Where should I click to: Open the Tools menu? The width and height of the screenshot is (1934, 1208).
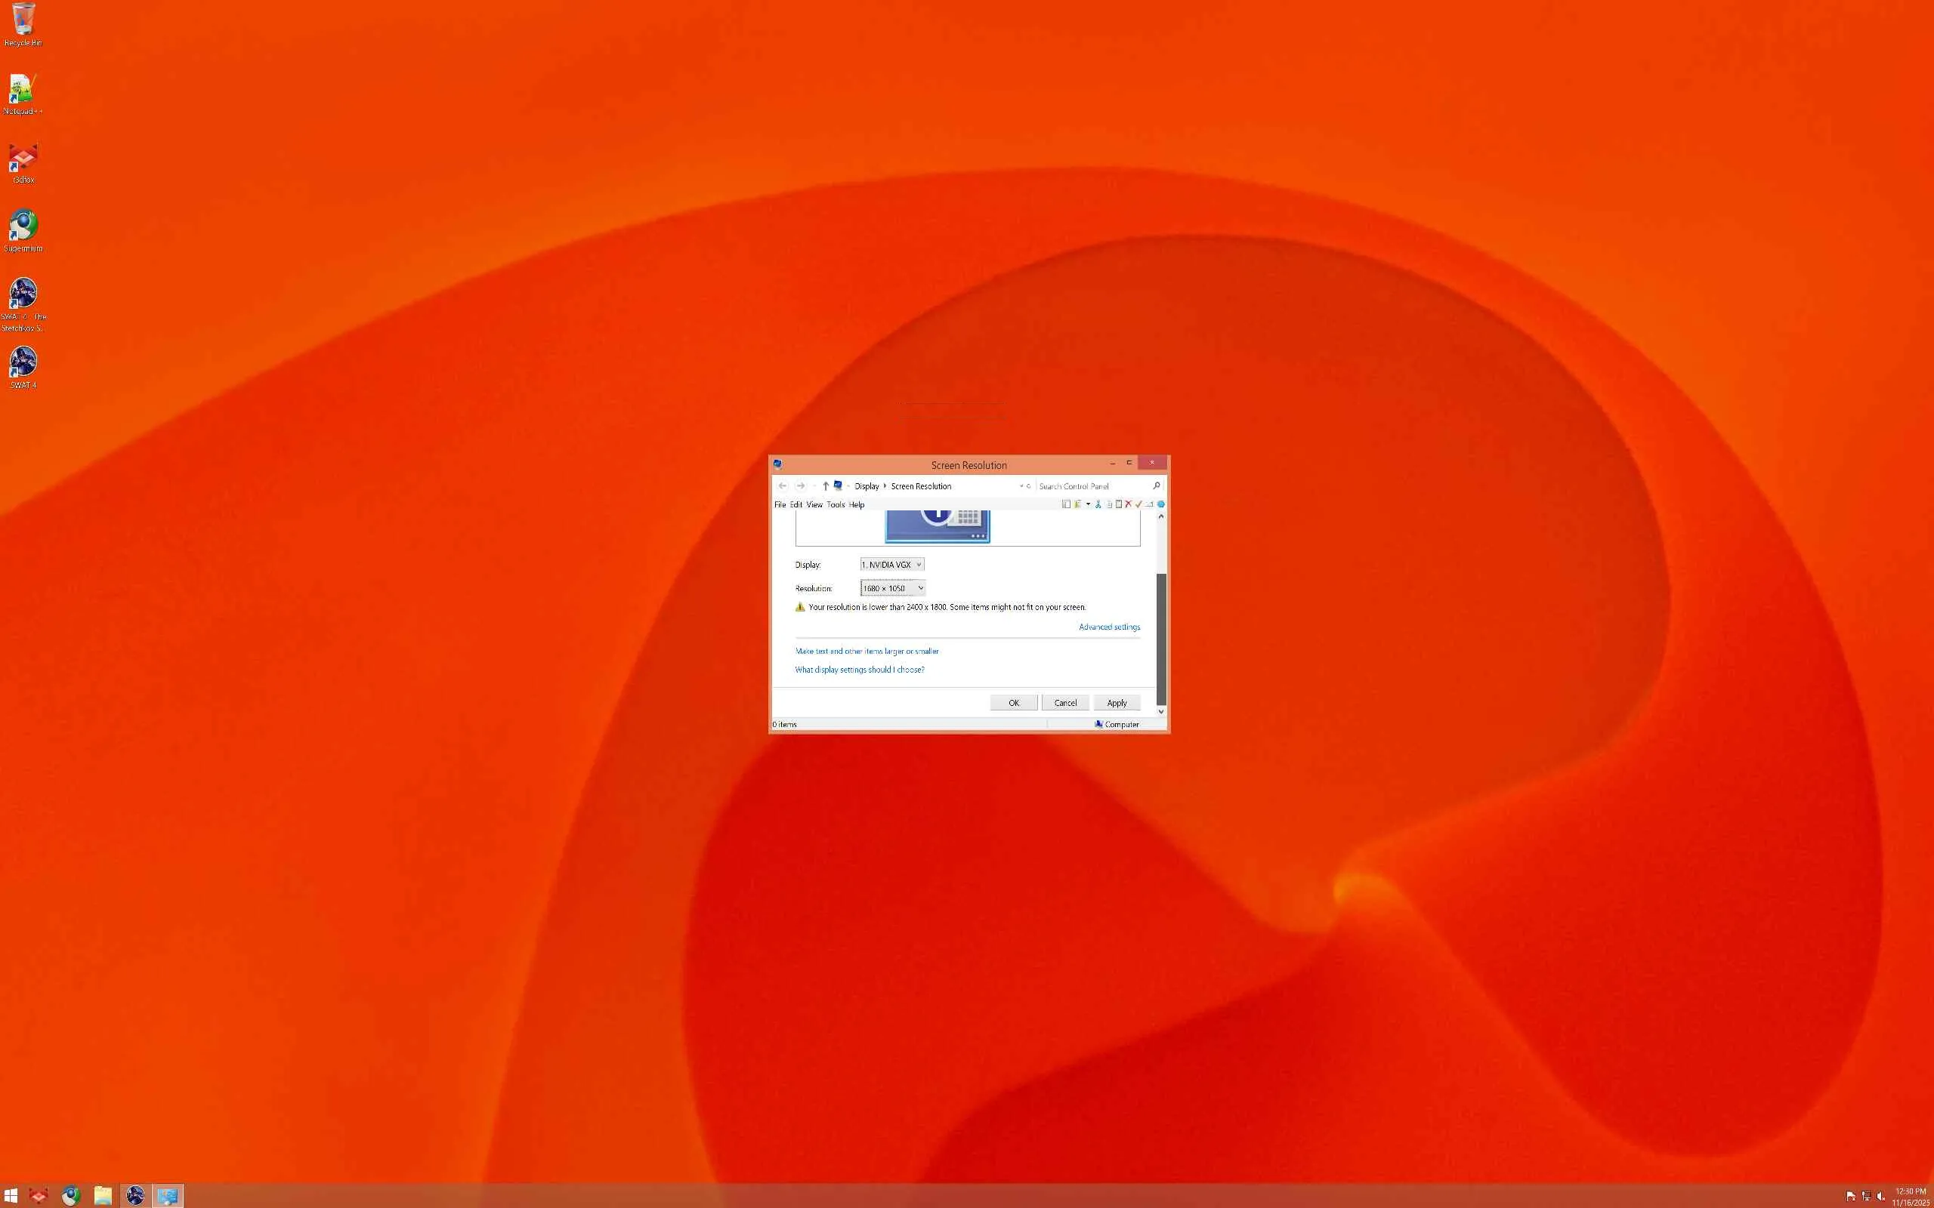[835, 505]
